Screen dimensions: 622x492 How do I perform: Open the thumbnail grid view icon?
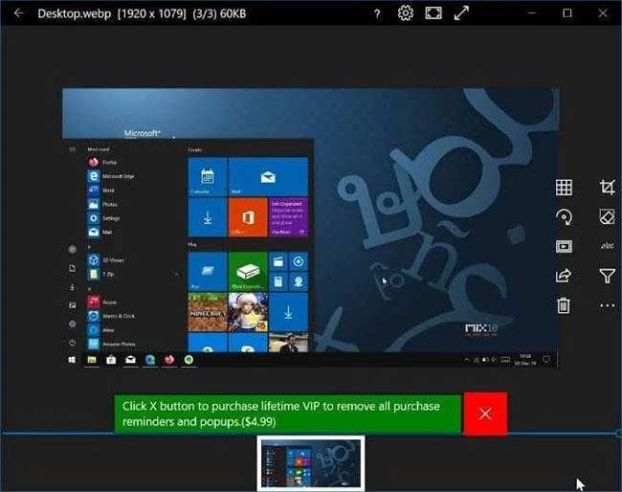564,188
